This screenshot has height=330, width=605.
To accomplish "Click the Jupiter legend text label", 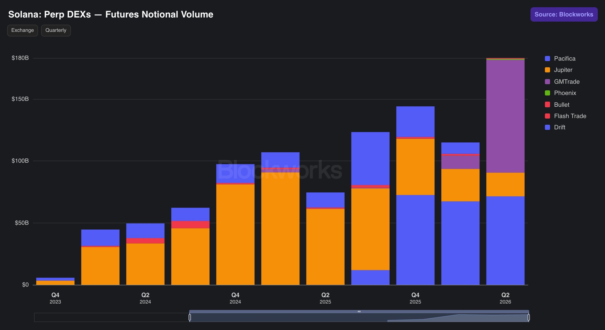I will coord(563,70).
